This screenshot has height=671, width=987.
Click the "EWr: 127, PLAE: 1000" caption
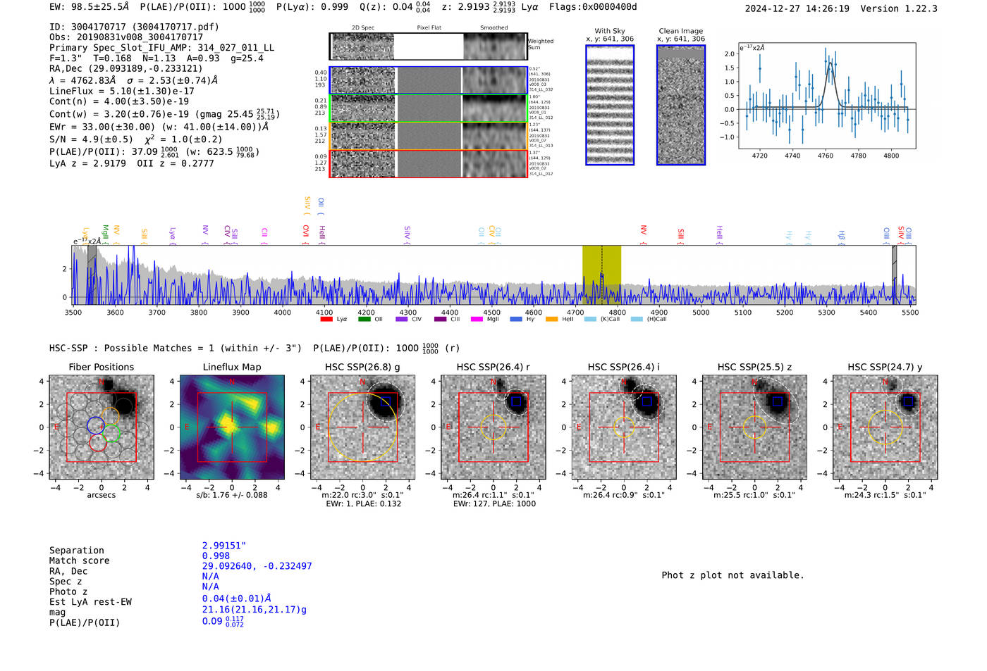click(494, 503)
